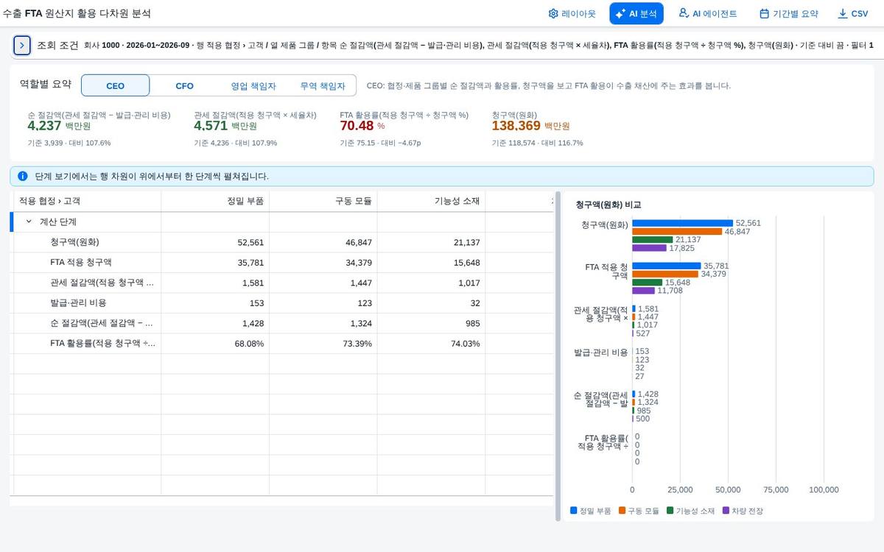
Task: Click the 4,237 순 절감액 KPI value
Action: (x=44, y=126)
